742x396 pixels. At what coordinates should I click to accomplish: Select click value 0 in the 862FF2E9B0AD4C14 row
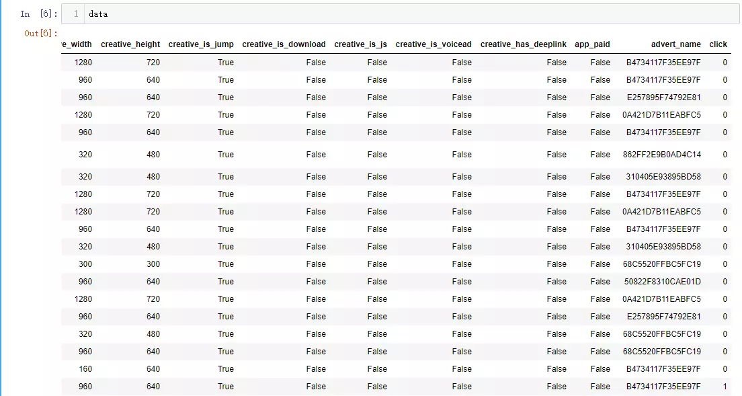[725, 154]
